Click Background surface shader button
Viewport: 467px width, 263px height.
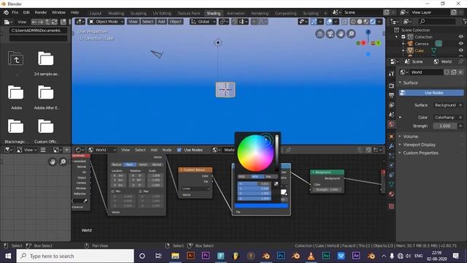coord(446,105)
